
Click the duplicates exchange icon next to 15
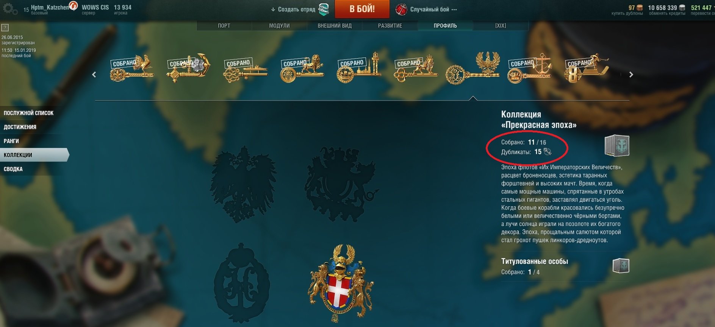point(548,152)
